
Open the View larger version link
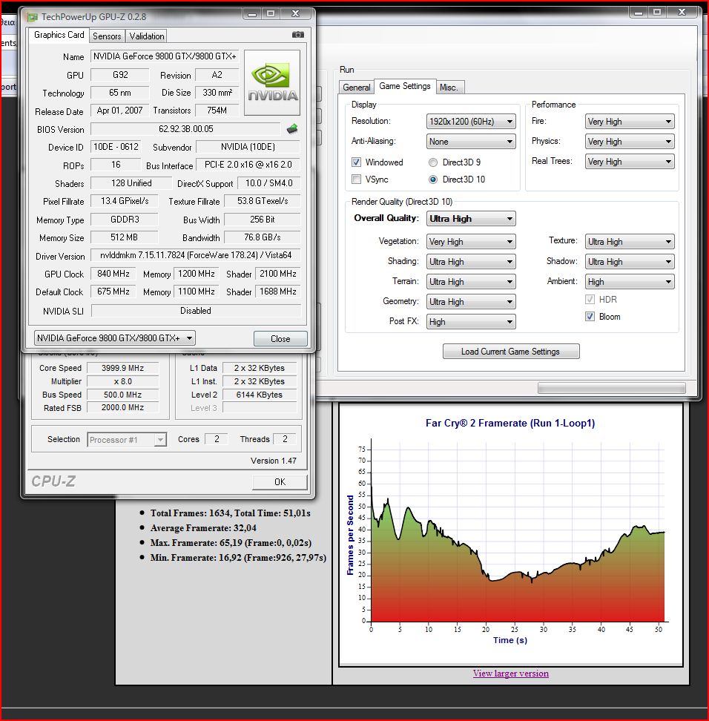[511, 674]
